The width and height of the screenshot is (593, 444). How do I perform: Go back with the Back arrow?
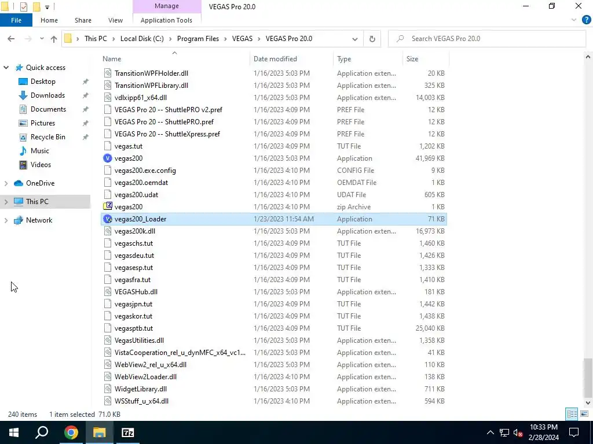point(11,39)
